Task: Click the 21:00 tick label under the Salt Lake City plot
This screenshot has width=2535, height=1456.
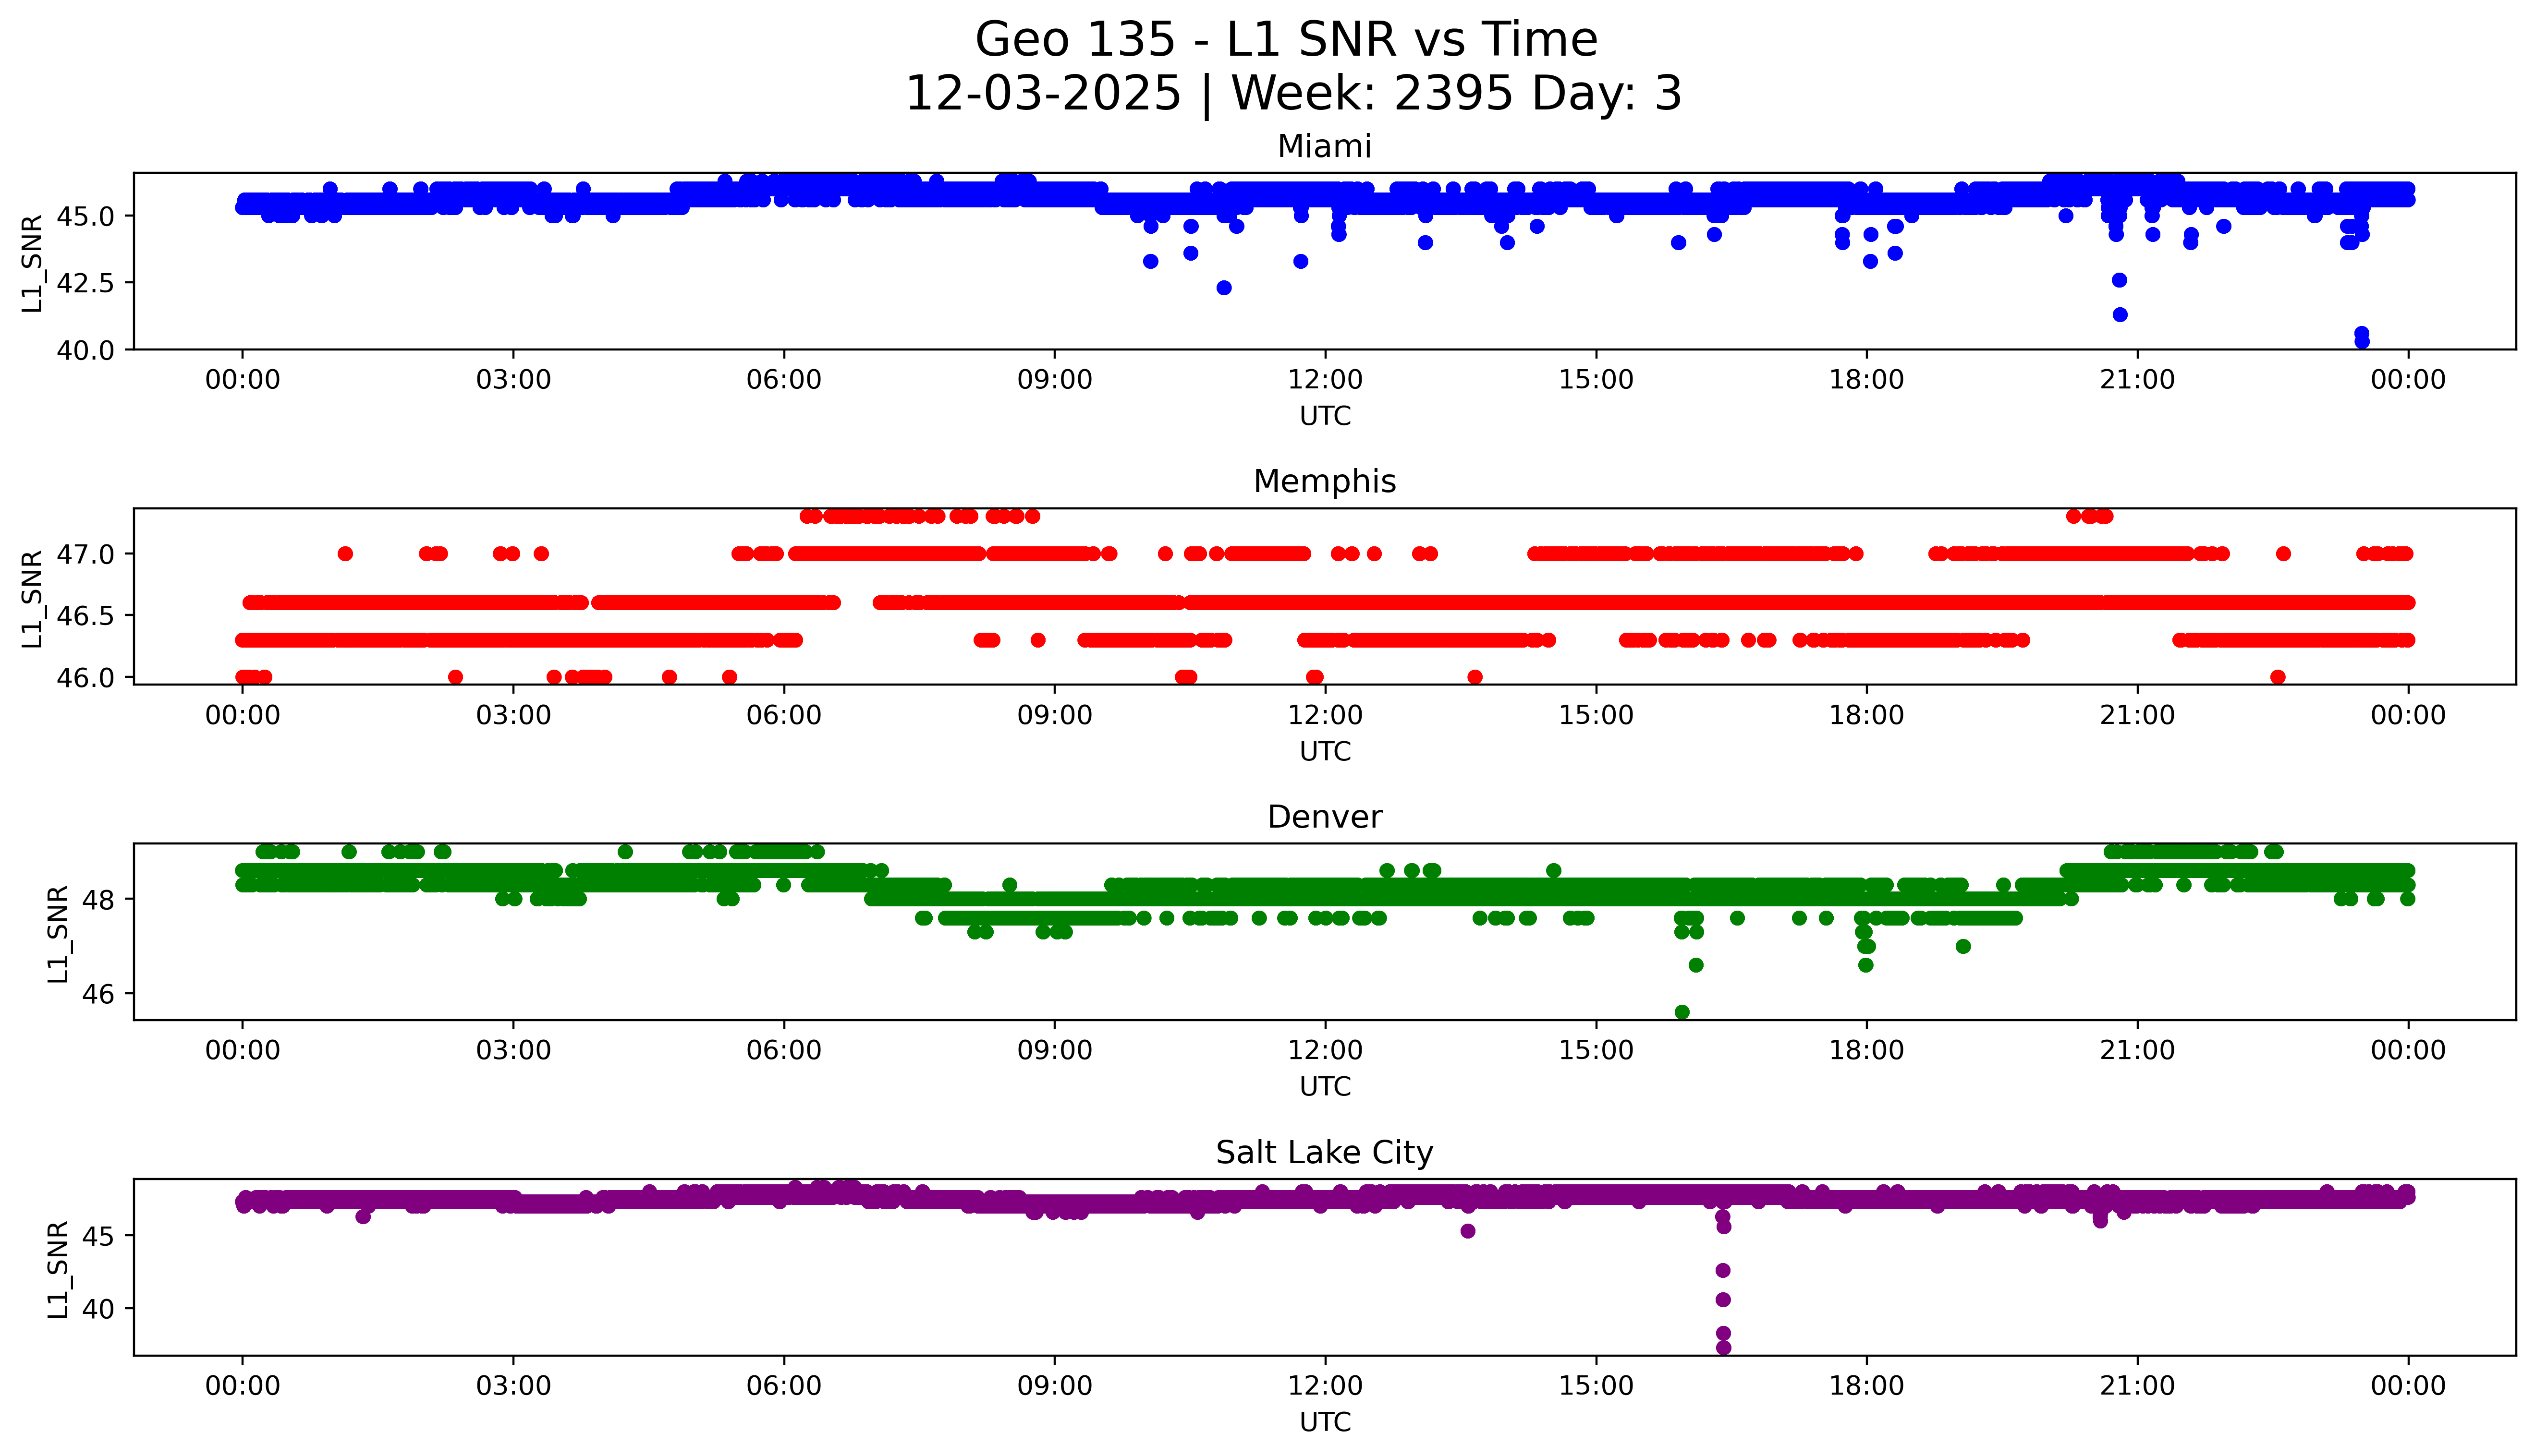Action: pos(2137,1386)
